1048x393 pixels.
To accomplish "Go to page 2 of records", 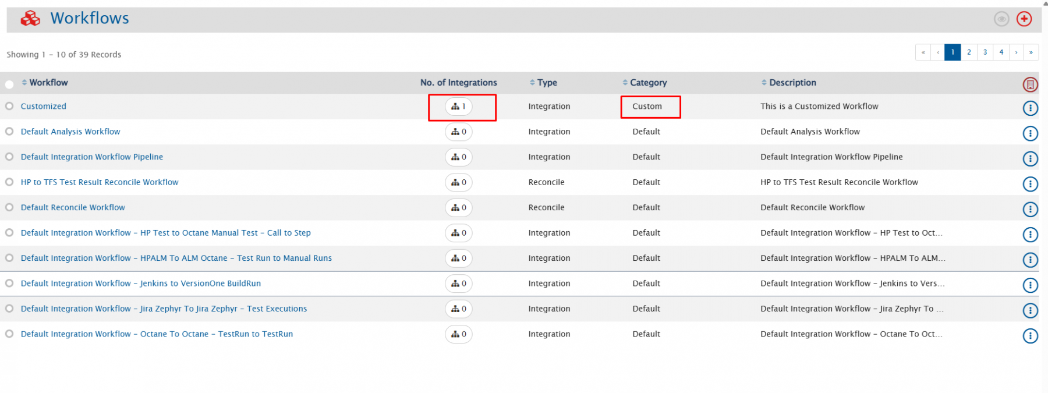I will (969, 52).
